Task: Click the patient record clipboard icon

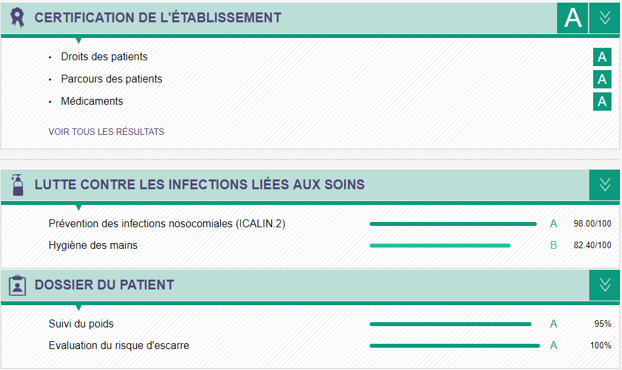Action: (x=18, y=285)
